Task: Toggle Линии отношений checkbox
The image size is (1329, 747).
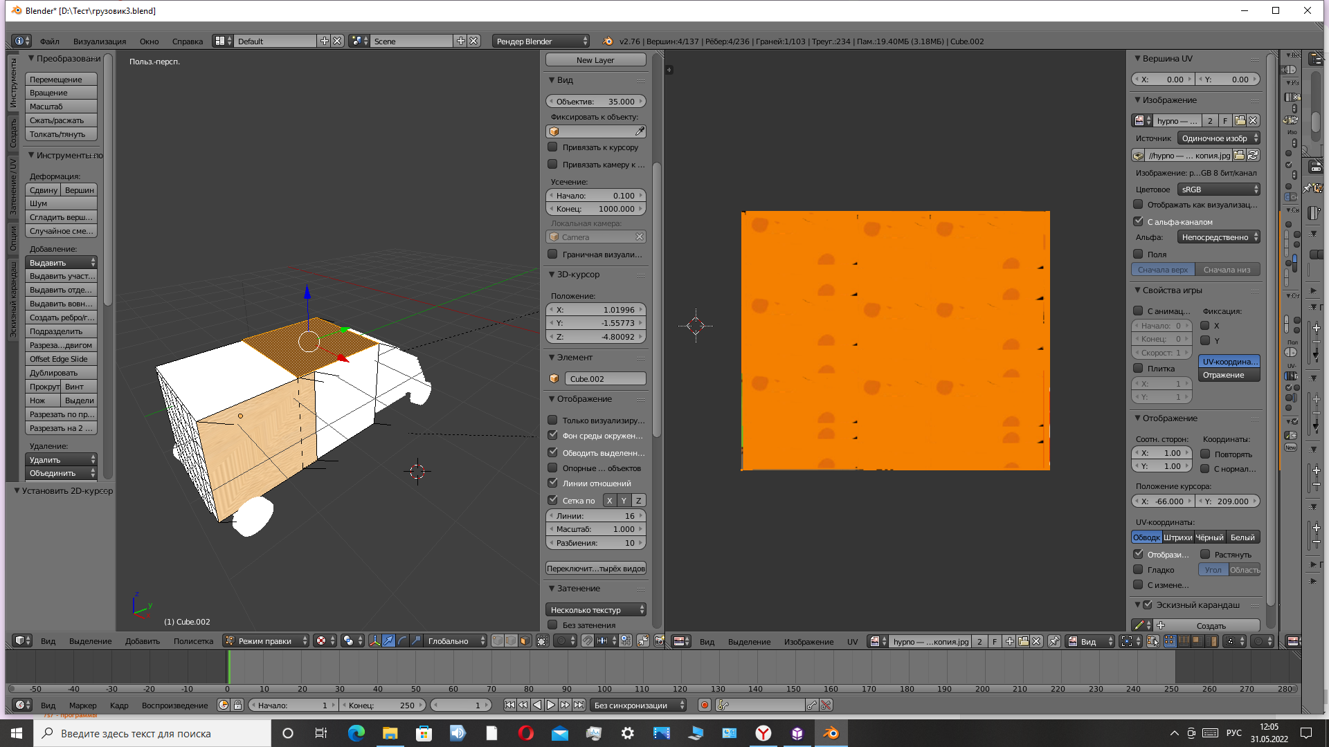Action: click(552, 483)
